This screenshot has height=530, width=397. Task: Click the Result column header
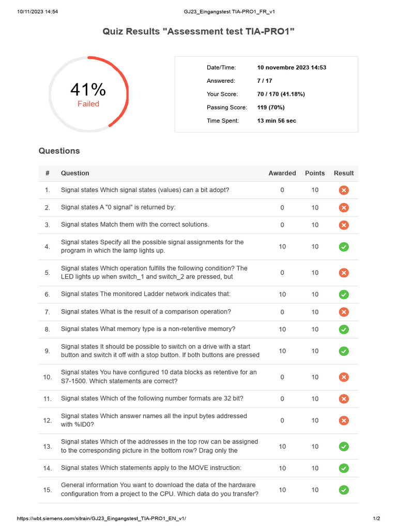[344, 173]
